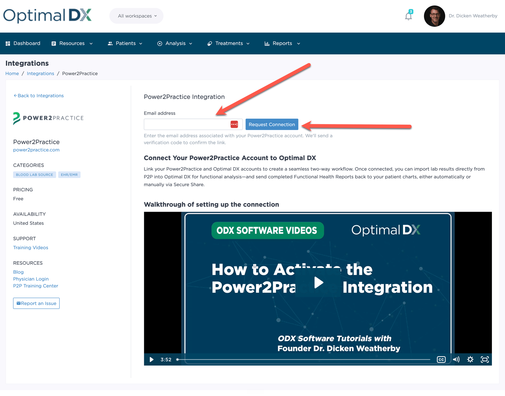
Task: Open the Integrations breadcrumb link
Action: (x=40, y=74)
